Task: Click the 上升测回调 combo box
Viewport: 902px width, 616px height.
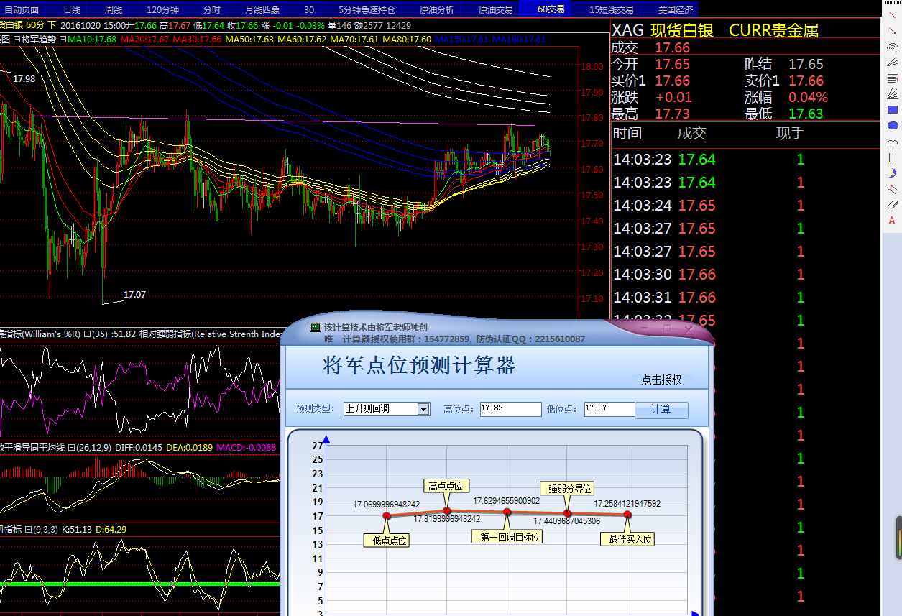Action: click(x=380, y=409)
